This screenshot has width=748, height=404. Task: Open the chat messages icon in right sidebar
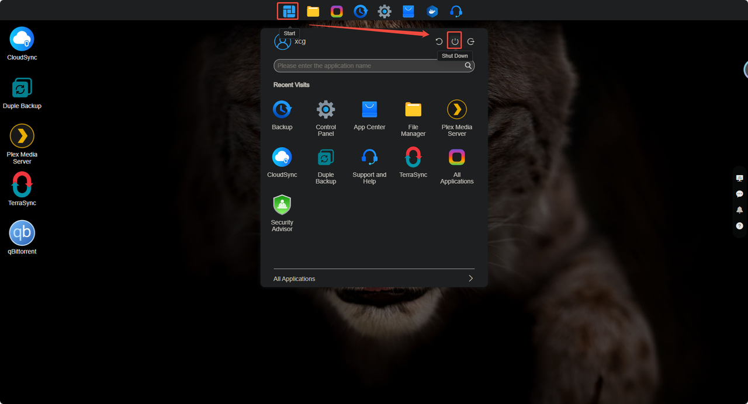coord(740,194)
